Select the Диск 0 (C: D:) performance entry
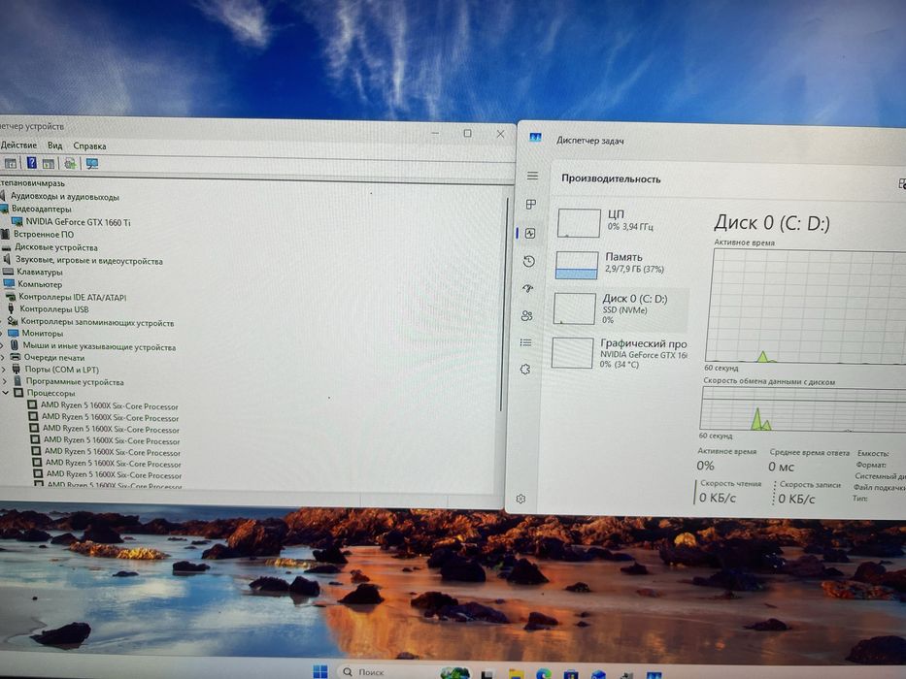Viewport: 906px width, 679px height. point(620,308)
